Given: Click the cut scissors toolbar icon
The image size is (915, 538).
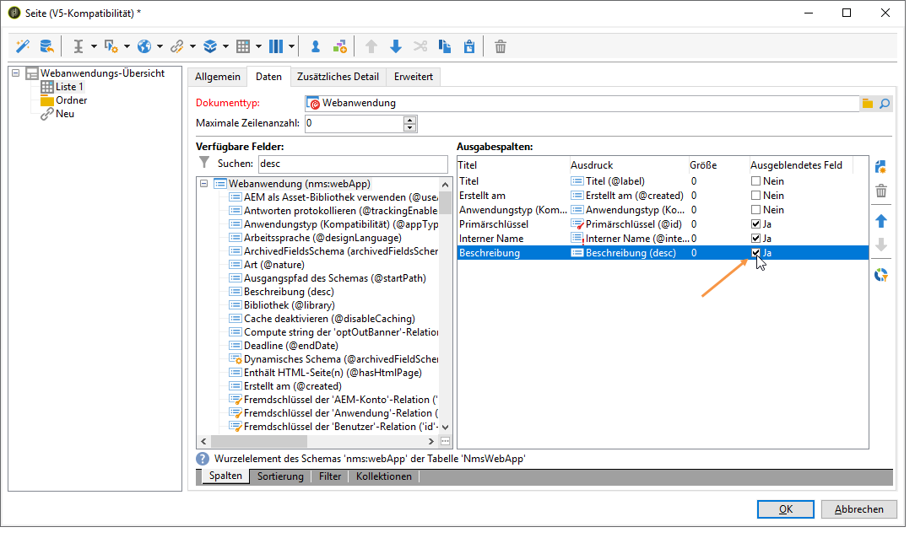Looking at the screenshot, I should [420, 46].
